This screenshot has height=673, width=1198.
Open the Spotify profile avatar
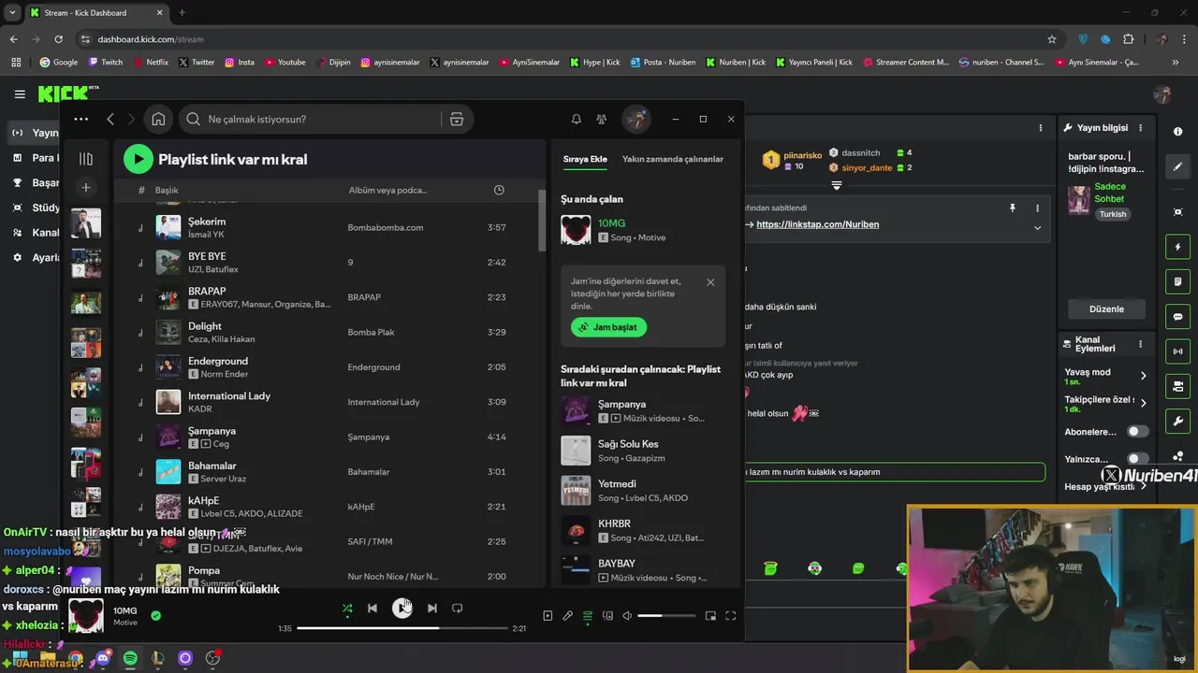(x=636, y=119)
